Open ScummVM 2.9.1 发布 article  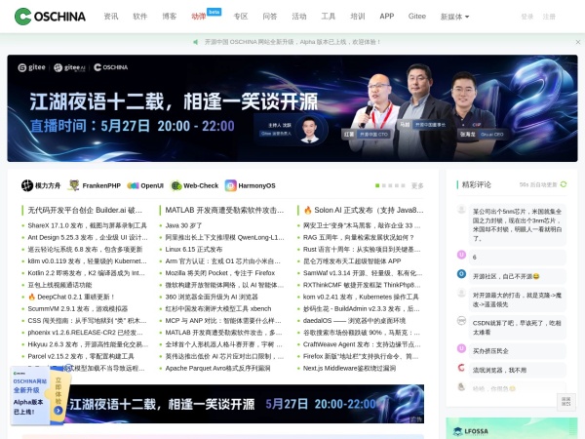(78, 308)
